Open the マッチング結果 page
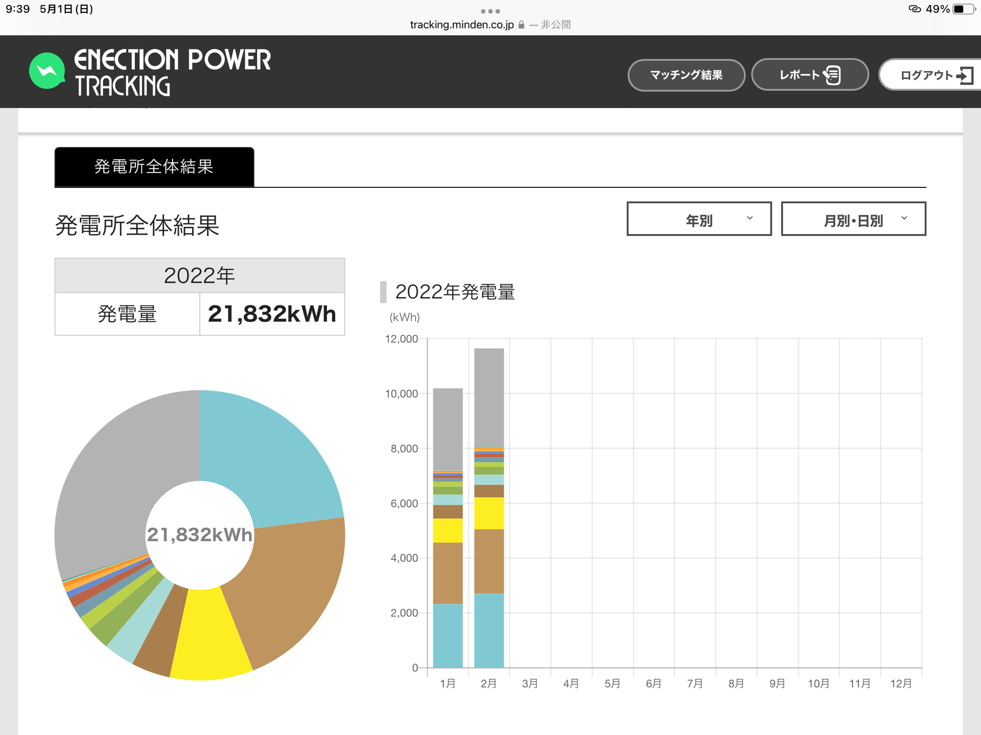981x735 pixels. coord(686,75)
